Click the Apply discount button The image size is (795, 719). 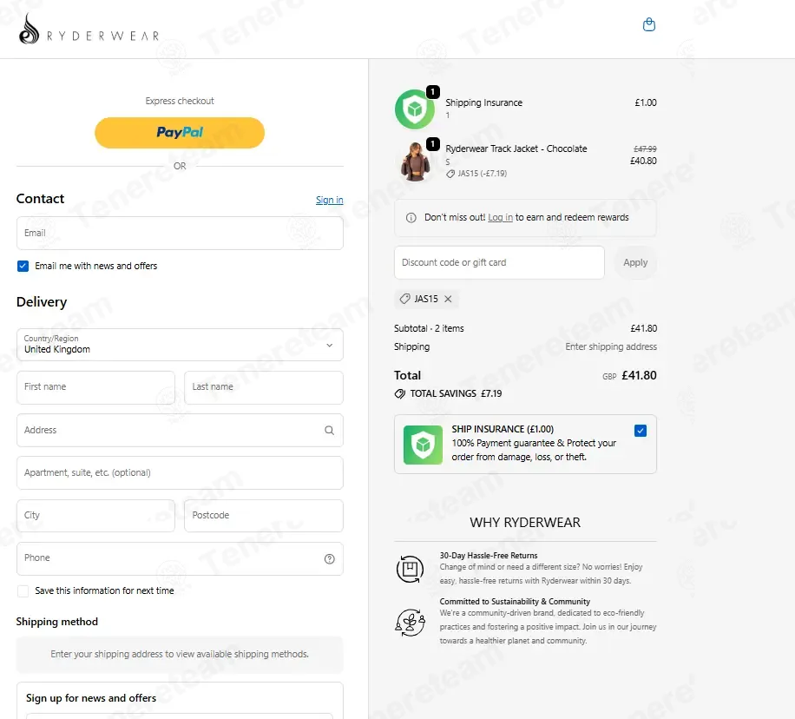pyautogui.click(x=635, y=263)
